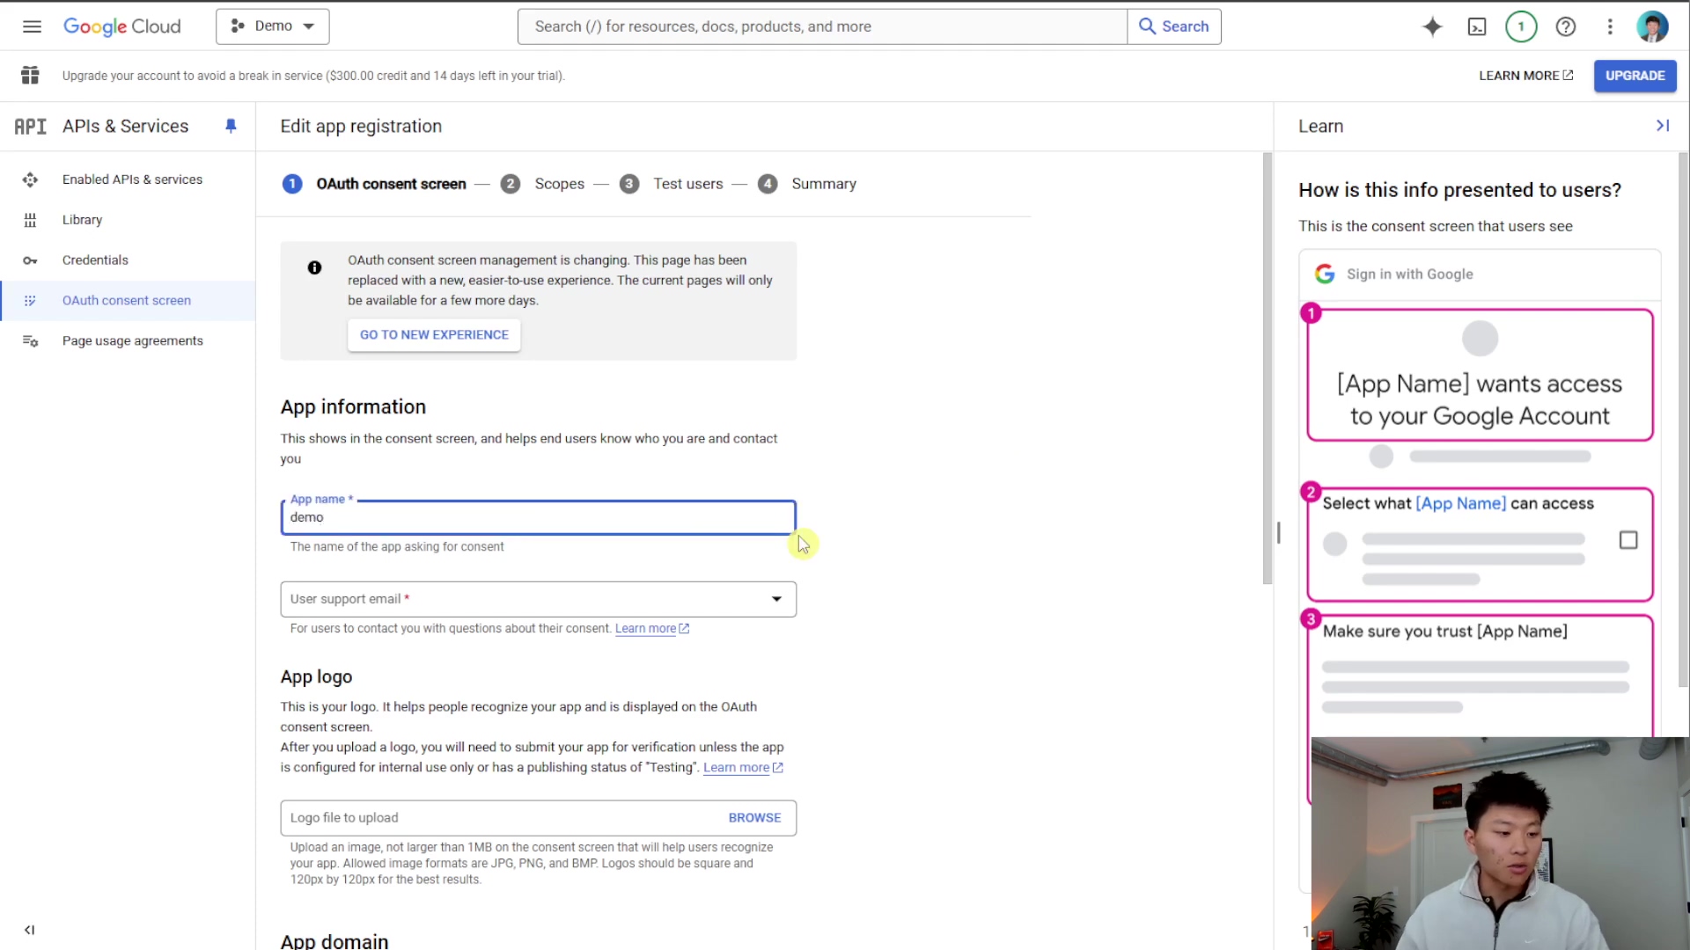This screenshot has width=1690, height=950.
Task: Click 'How is this info presented' heading
Action: click(x=1459, y=190)
